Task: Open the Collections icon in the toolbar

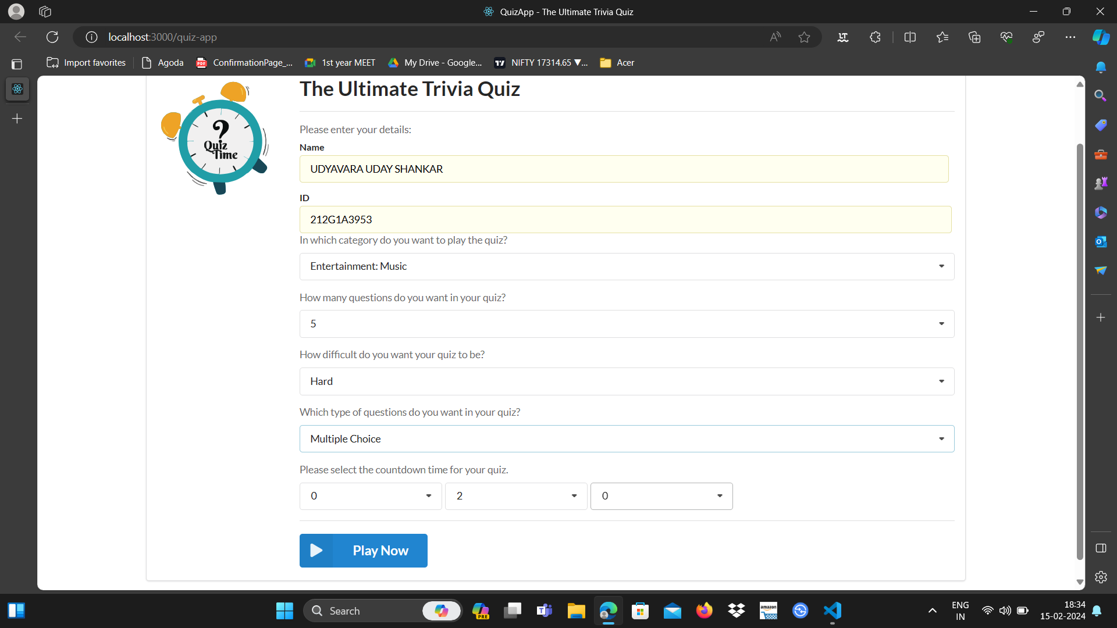Action: (x=974, y=37)
